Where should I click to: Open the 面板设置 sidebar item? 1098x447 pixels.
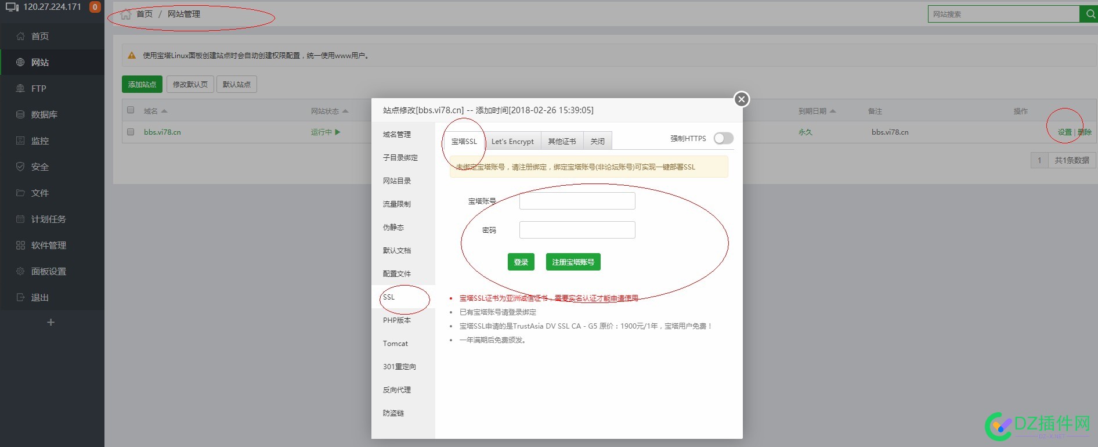[x=52, y=271]
